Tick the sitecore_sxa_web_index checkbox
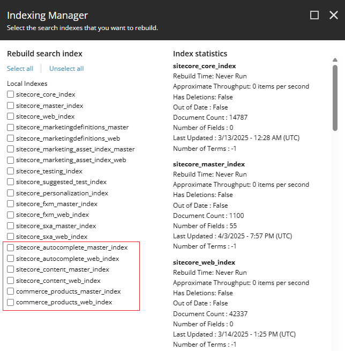 click(x=11, y=237)
